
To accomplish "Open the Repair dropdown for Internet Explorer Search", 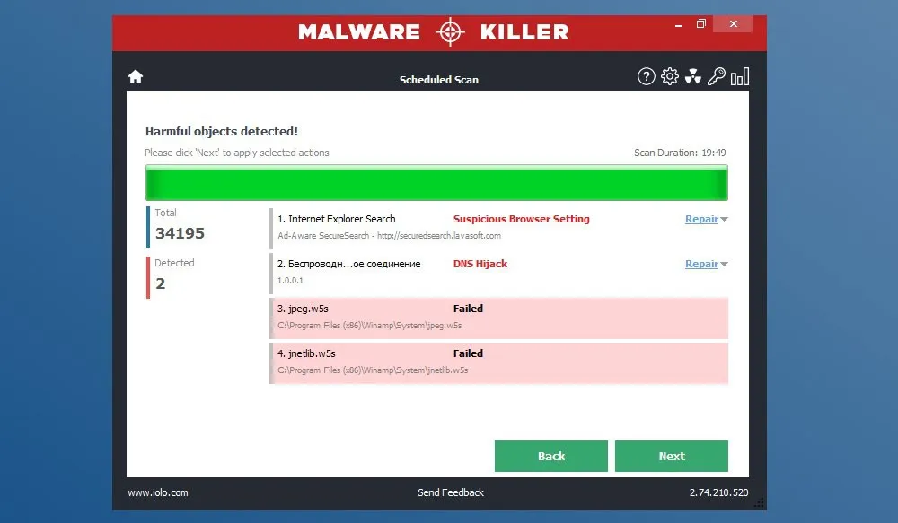I will point(706,219).
